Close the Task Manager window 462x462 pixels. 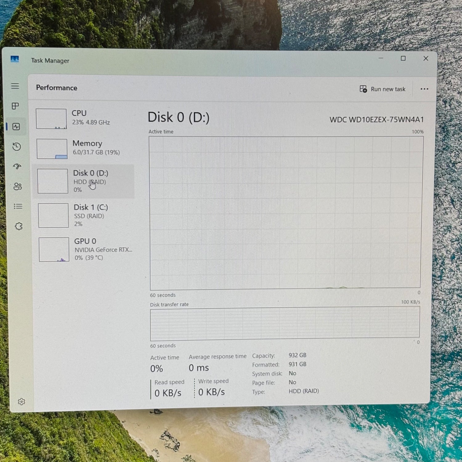[426, 58]
